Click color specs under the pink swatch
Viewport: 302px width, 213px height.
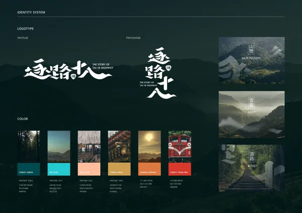[x=86, y=186]
